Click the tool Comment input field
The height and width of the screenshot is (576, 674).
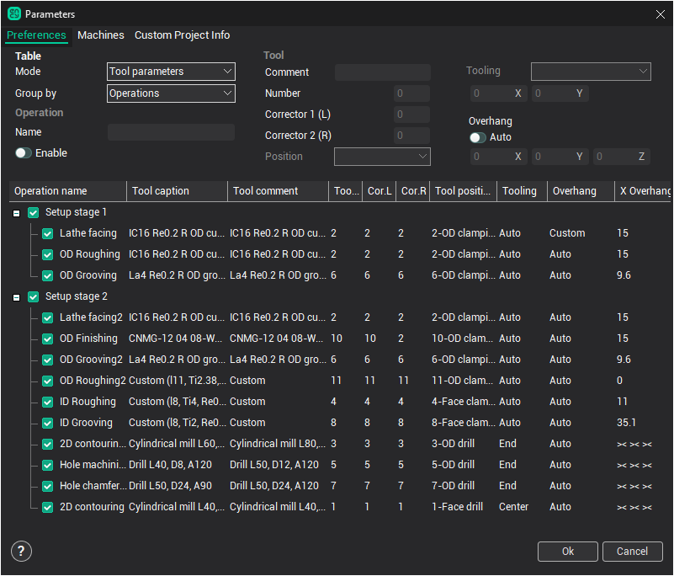click(382, 72)
